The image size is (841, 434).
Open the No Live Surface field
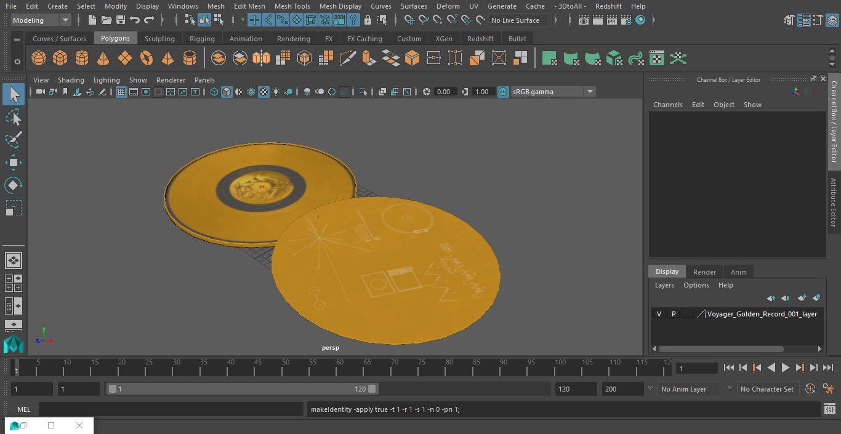(518, 20)
